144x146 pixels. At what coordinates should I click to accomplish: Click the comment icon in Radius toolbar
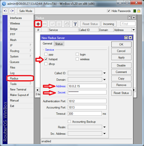pos(67,24)
